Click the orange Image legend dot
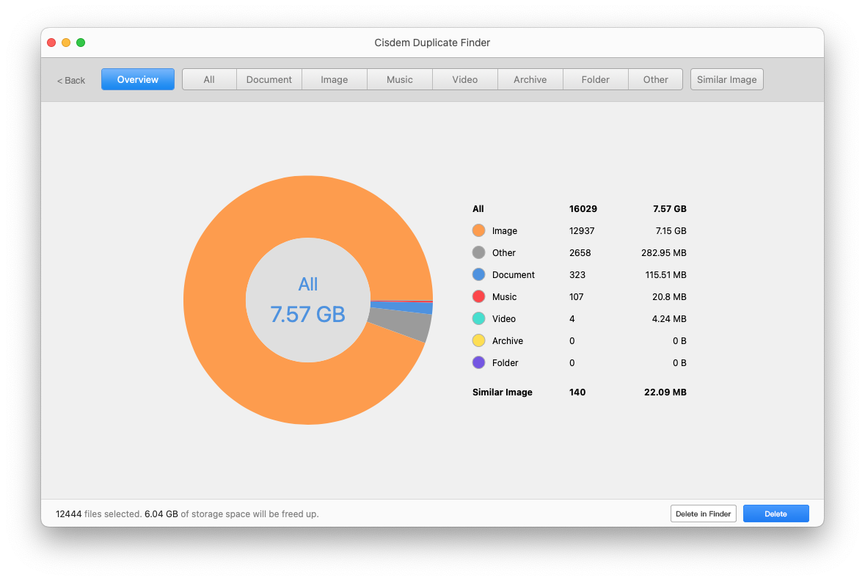The width and height of the screenshot is (865, 581). [479, 230]
